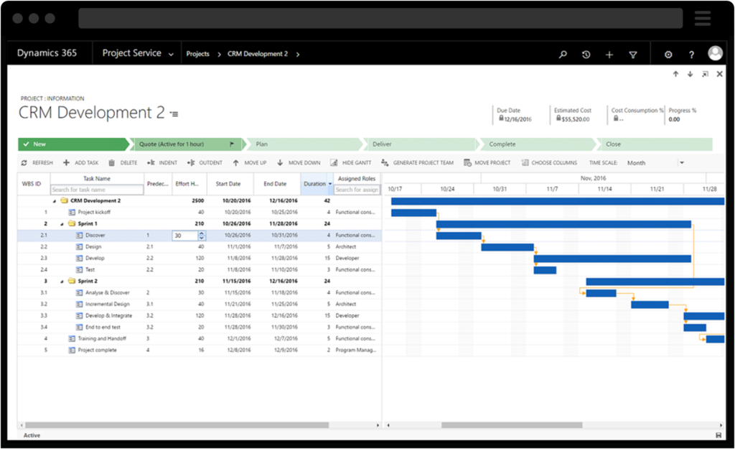This screenshot has height=449, width=735.
Task: Open recent items history icon
Action: (x=586, y=55)
